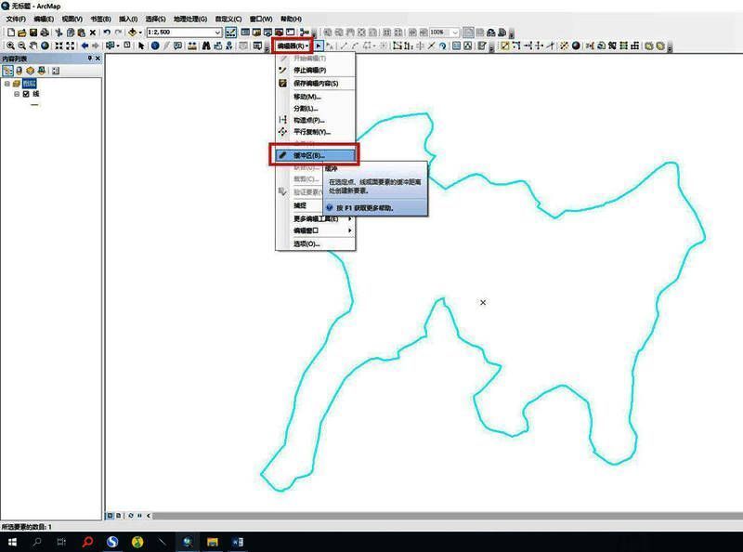This screenshot has height=552, width=743.
Task: Collapse the 图层 data frame tree node
Action: pos(7,83)
